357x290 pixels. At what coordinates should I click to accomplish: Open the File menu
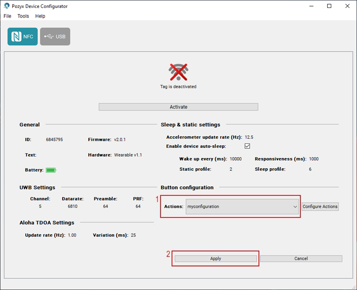[8, 16]
